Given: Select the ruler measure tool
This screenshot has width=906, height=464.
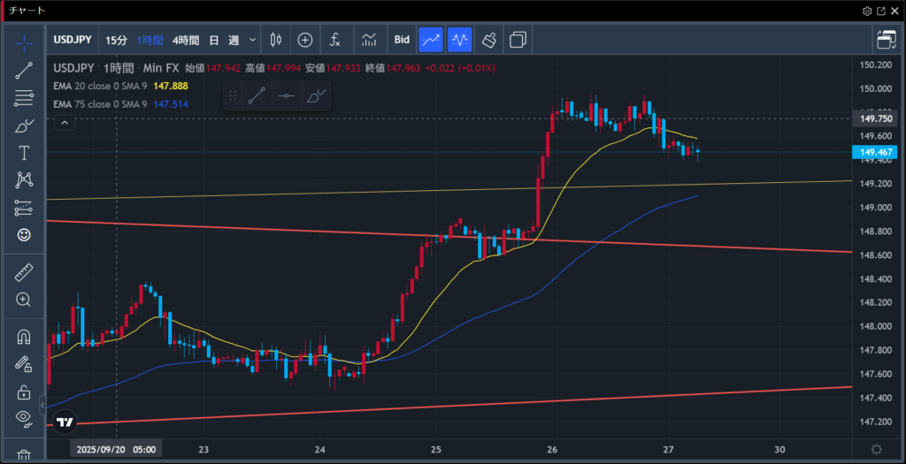Looking at the screenshot, I should click(24, 273).
